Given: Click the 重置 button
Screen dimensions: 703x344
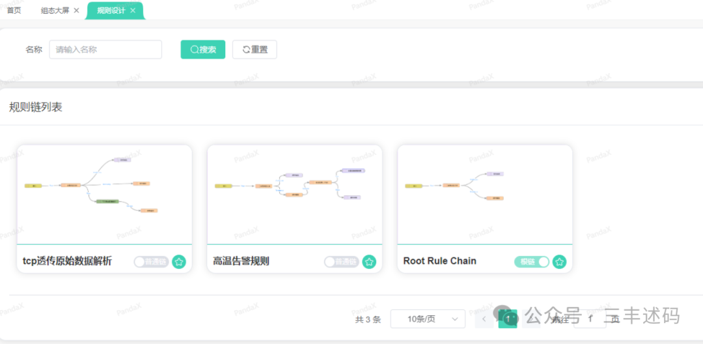Looking at the screenshot, I should pos(255,50).
